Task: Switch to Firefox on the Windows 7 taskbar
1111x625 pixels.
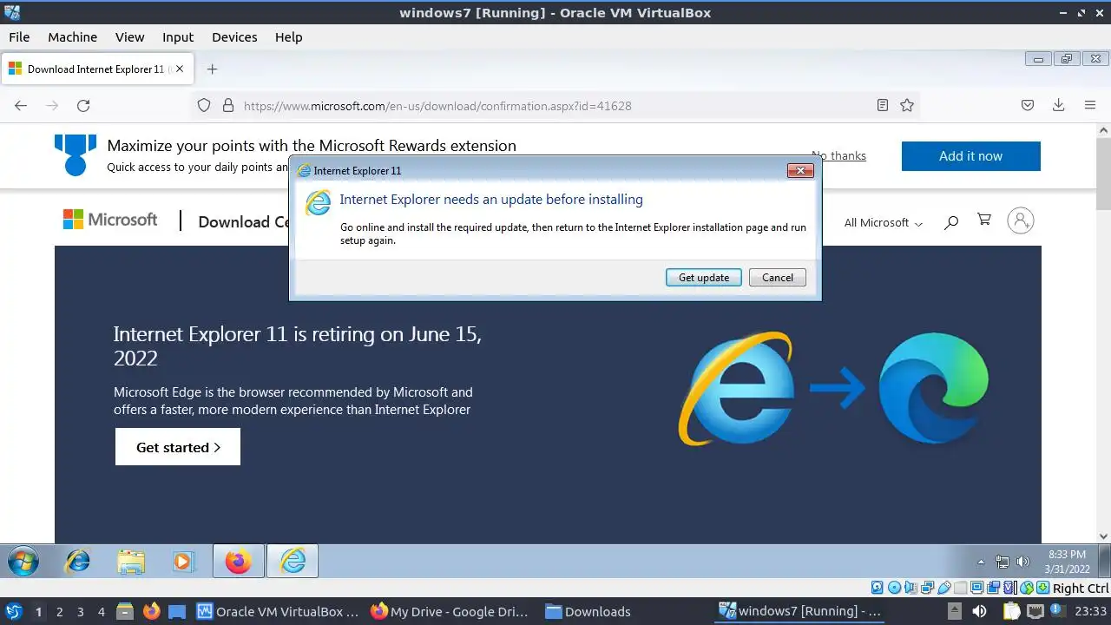Action: 238,562
